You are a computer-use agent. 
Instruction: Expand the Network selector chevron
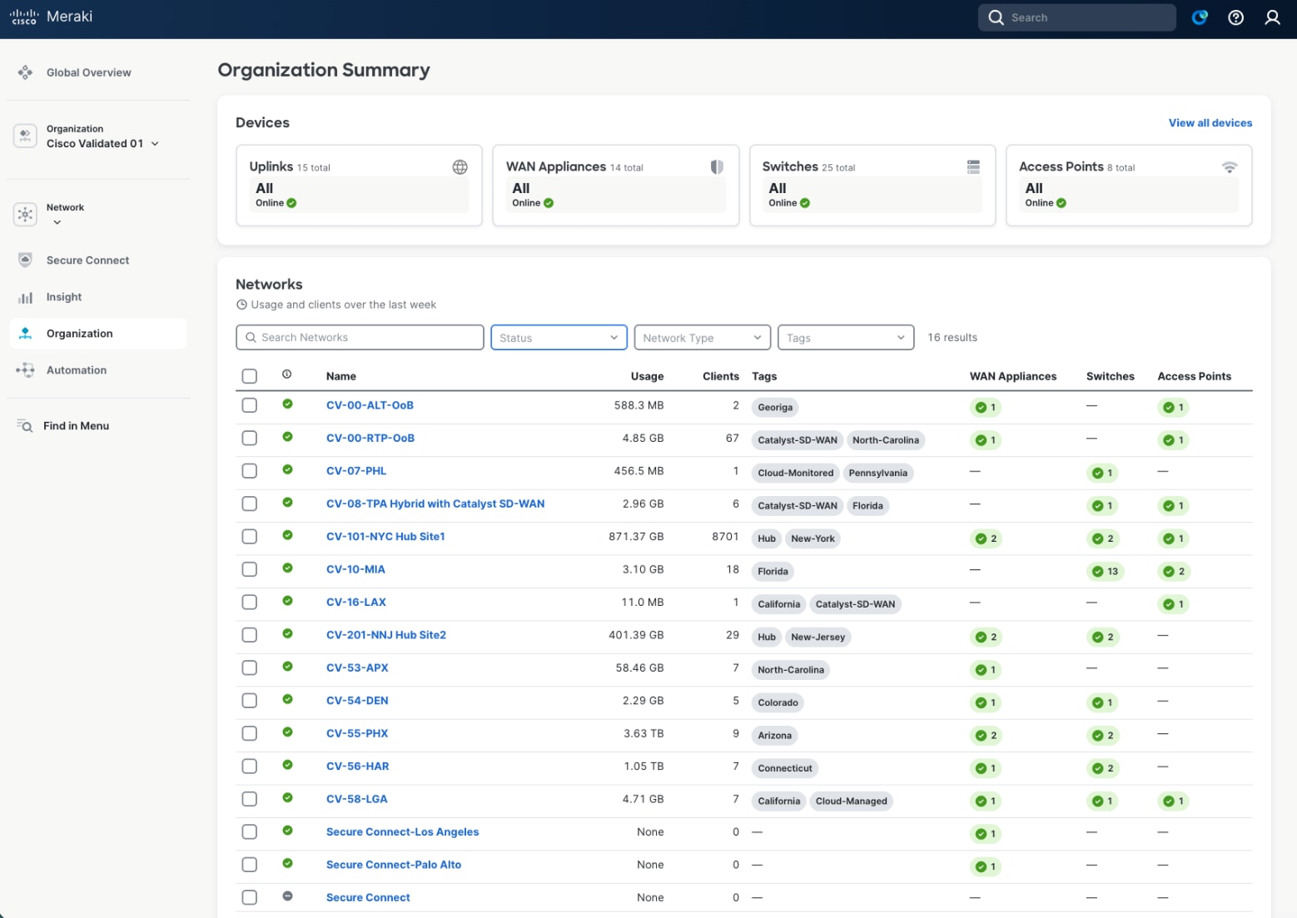point(57,222)
